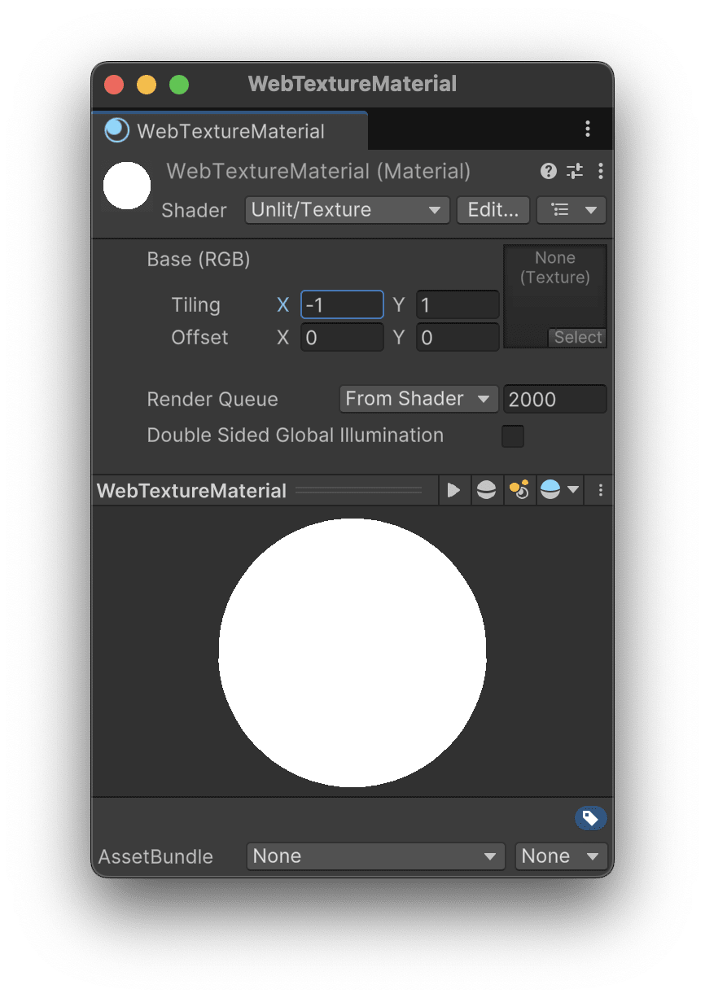Click the Offset label
The image size is (705, 998).
click(199, 337)
